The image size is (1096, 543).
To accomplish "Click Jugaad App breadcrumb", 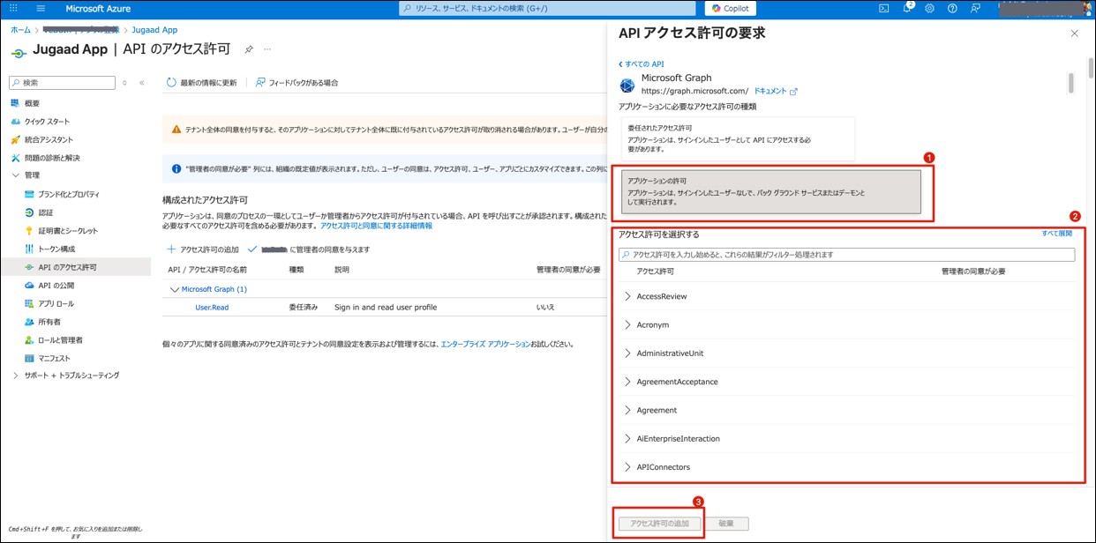I will [x=154, y=30].
